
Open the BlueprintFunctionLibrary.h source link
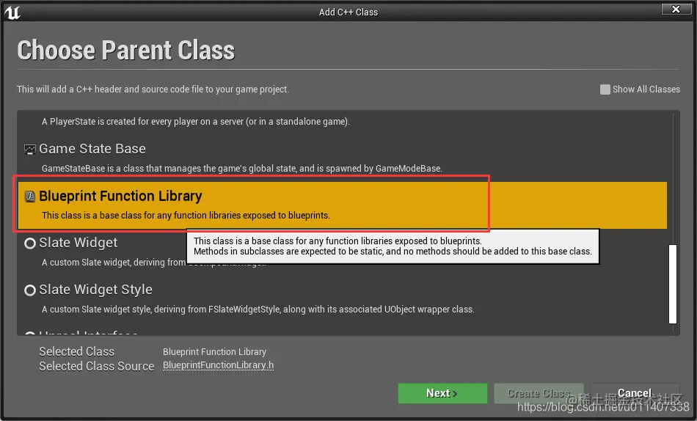[218, 365]
